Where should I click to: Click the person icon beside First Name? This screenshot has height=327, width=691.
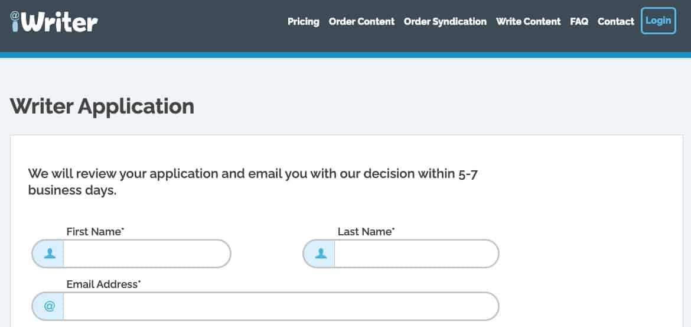50,254
